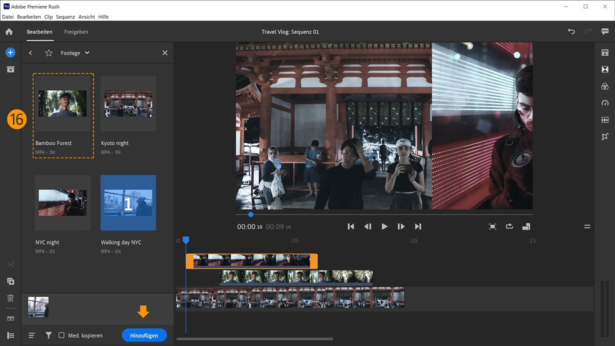Open the Sequenz menu
This screenshot has width=615, height=346.
pos(65,17)
